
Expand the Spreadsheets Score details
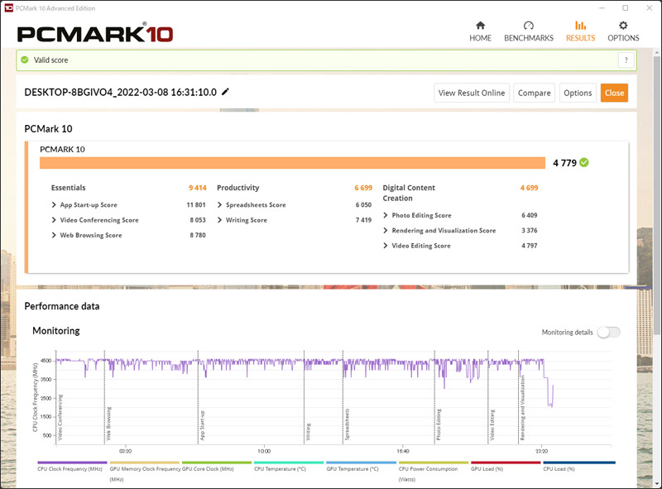[220, 204]
